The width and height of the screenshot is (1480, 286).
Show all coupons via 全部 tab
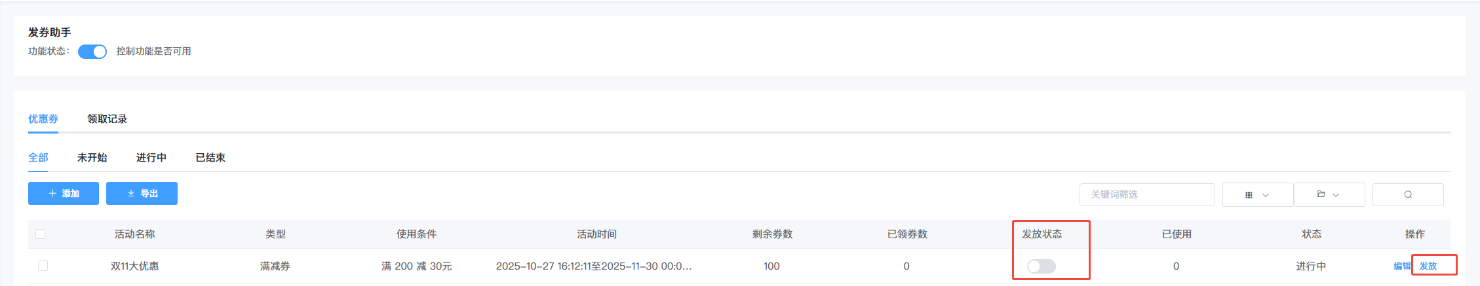pyautogui.click(x=38, y=158)
